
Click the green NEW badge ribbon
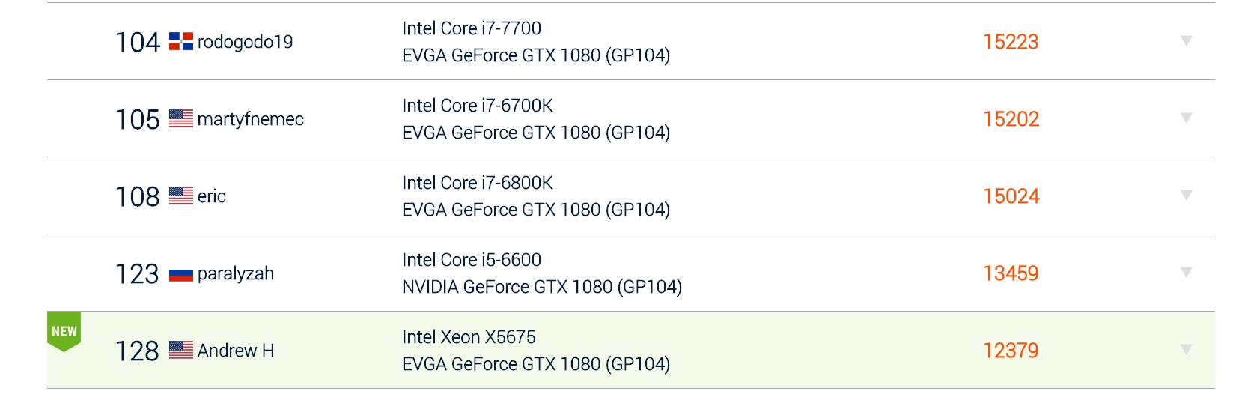64,331
